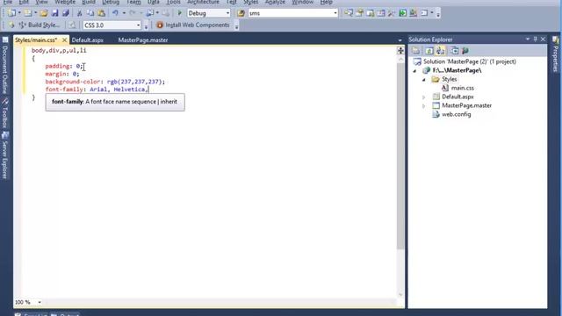Click the editor vertical scrollbar thumb
Viewport: 562px width, 316px height.
(400, 156)
